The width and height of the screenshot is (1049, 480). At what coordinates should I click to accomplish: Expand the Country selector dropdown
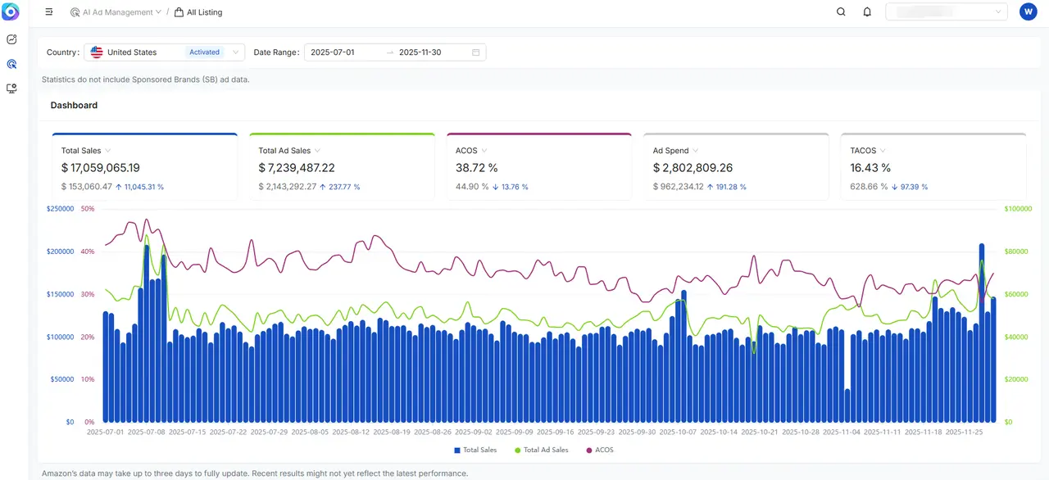tap(235, 52)
